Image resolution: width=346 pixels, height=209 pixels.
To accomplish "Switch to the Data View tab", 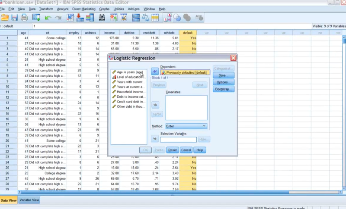I will pos(9,200).
